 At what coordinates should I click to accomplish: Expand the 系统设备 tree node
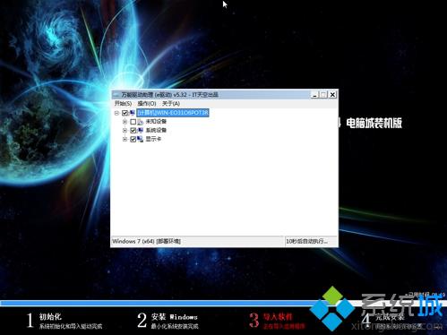coord(125,130)
